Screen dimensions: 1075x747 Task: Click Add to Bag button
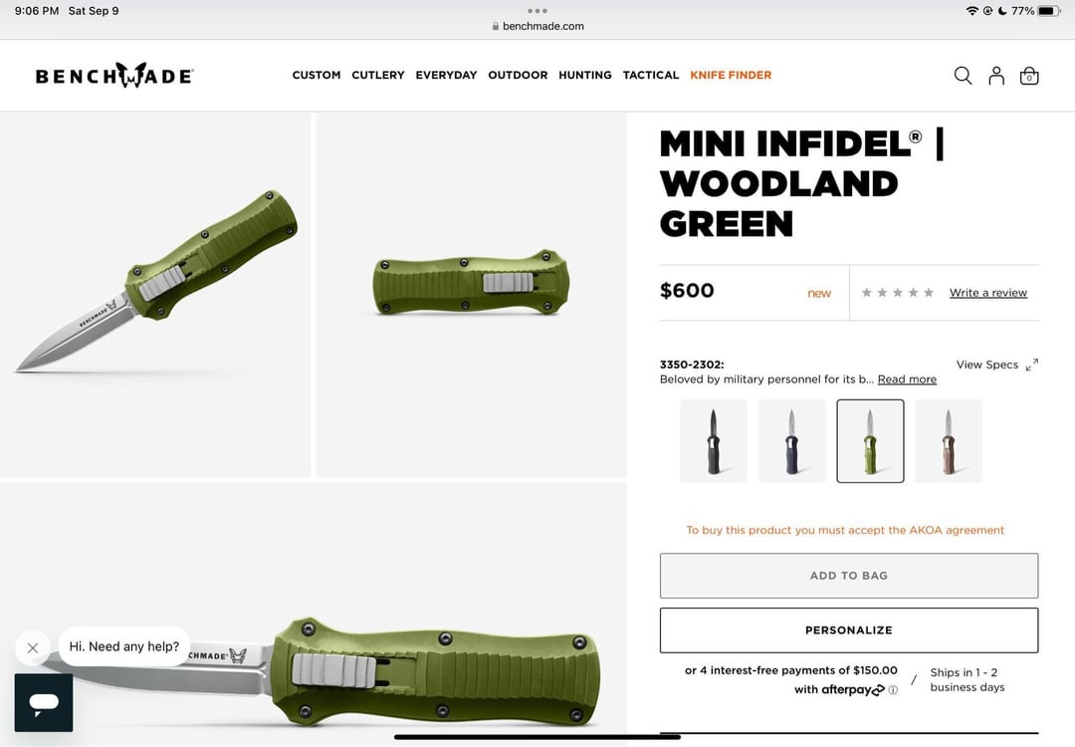pos(849,576)
